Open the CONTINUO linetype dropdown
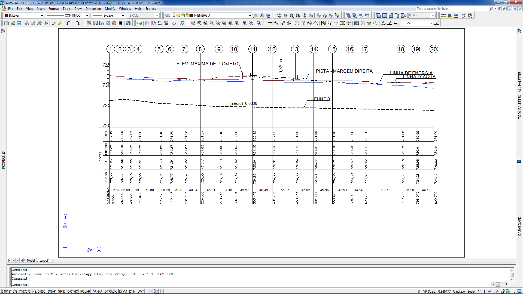The image size is (523, 294). coord(87,16)
